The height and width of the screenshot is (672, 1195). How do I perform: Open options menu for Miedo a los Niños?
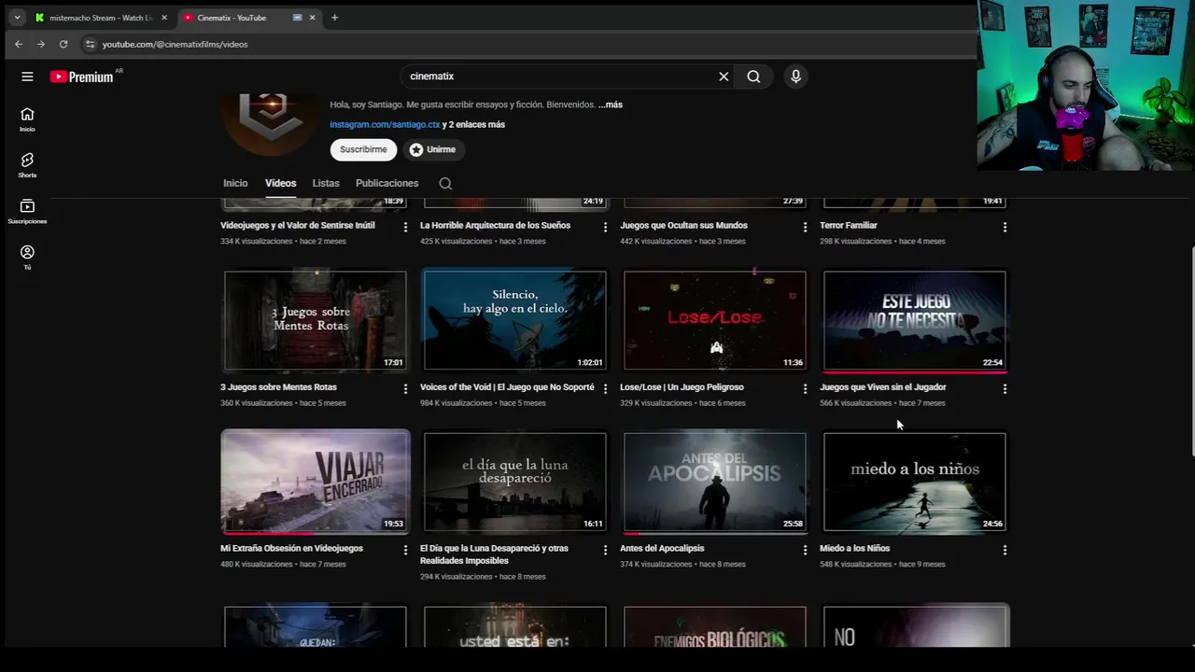(x=1005, y=550)
